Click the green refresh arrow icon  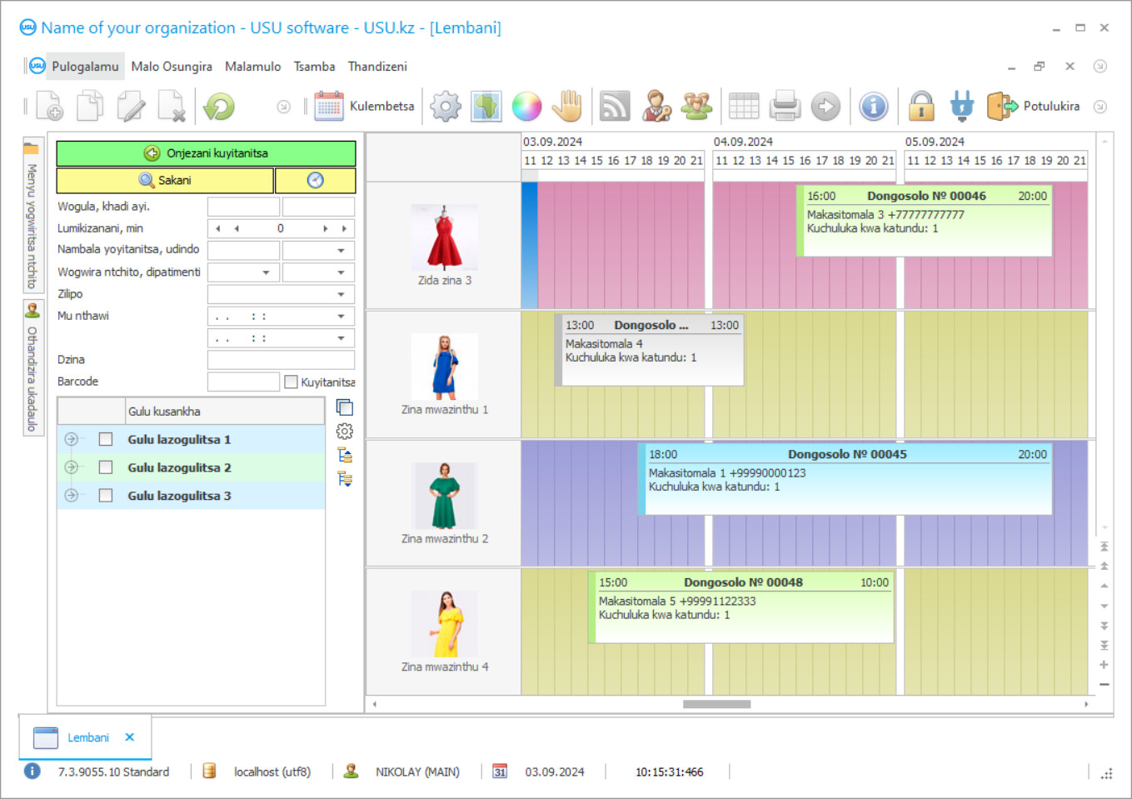(x=220, y=106)
